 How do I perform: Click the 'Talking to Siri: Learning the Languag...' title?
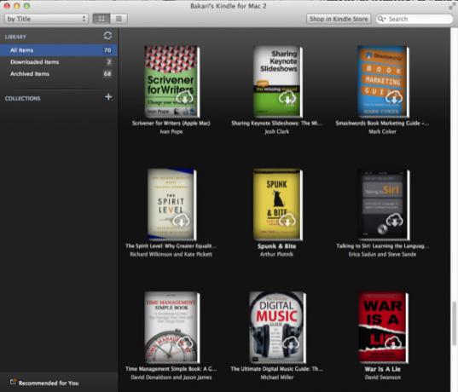coord(382,246)
